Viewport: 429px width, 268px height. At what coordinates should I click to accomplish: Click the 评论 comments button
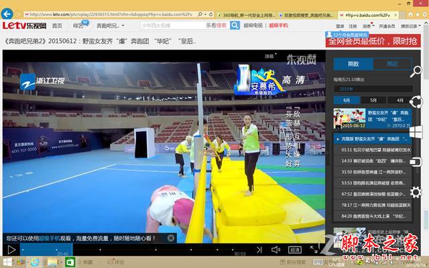[x=116, y=262]
